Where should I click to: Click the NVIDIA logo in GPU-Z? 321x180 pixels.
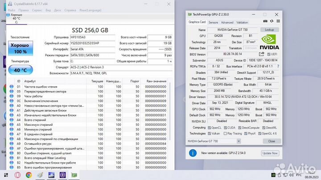(x=269, y=42)
